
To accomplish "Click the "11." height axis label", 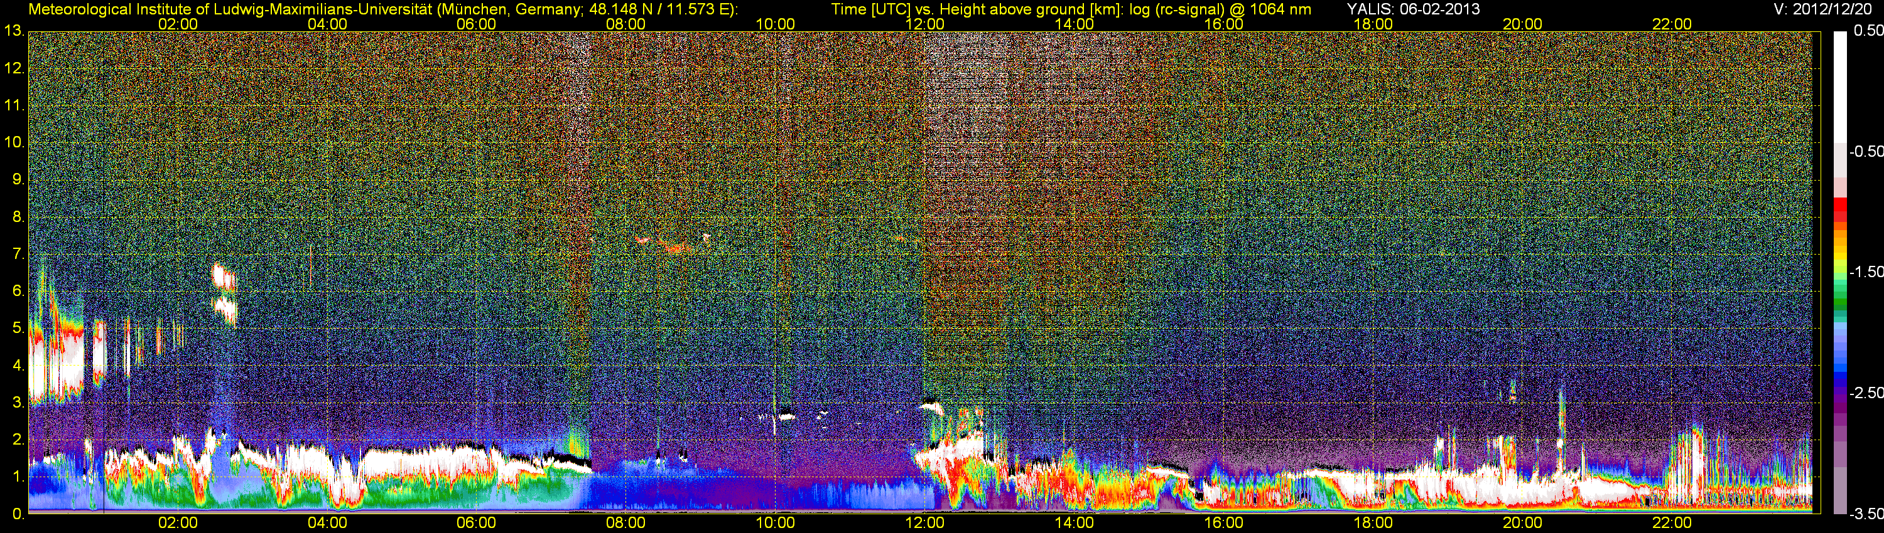I will pos(14,105).
